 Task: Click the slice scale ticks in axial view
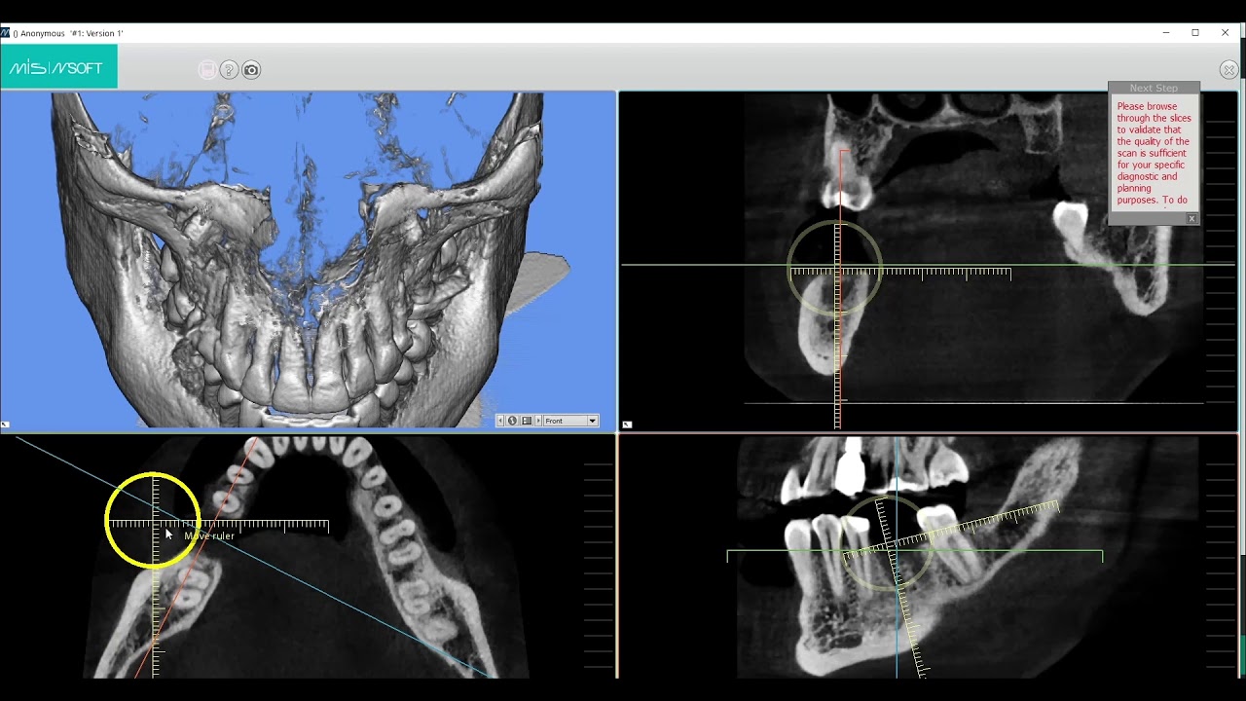(599, 555)
